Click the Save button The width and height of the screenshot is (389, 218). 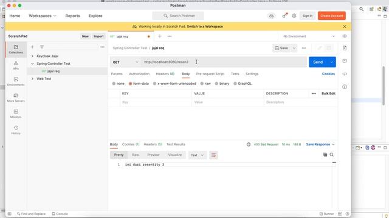(x=281, y=48)
